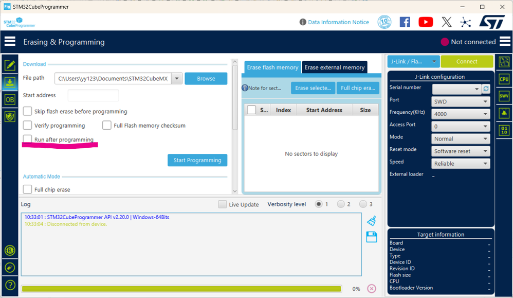Enable Verify programming checkbox

point(27,125)
